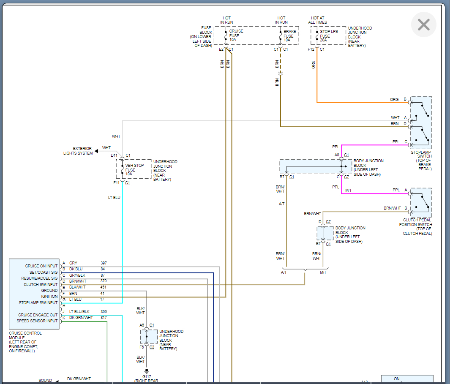Click the Exterior Lights System arrow
Image resolution: width=450 pixels, height=384 pixels.
[x=97, y=150]
